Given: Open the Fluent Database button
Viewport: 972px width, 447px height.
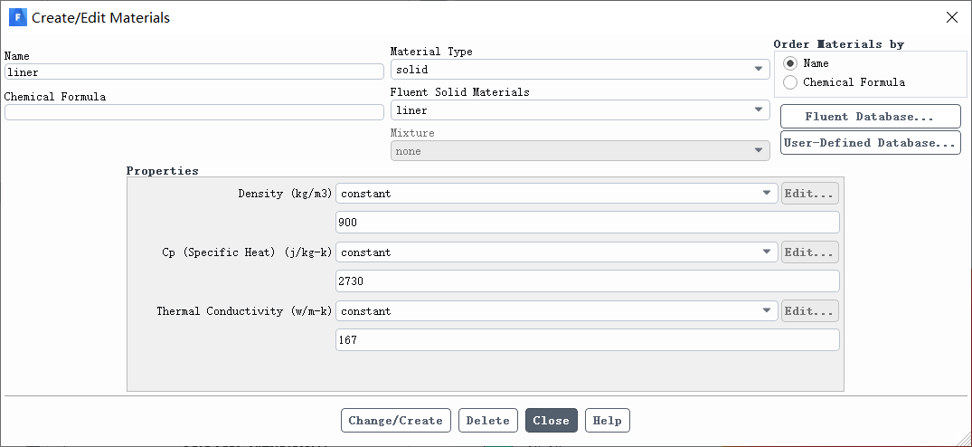Looking at the screenshot, I should 871,117.
